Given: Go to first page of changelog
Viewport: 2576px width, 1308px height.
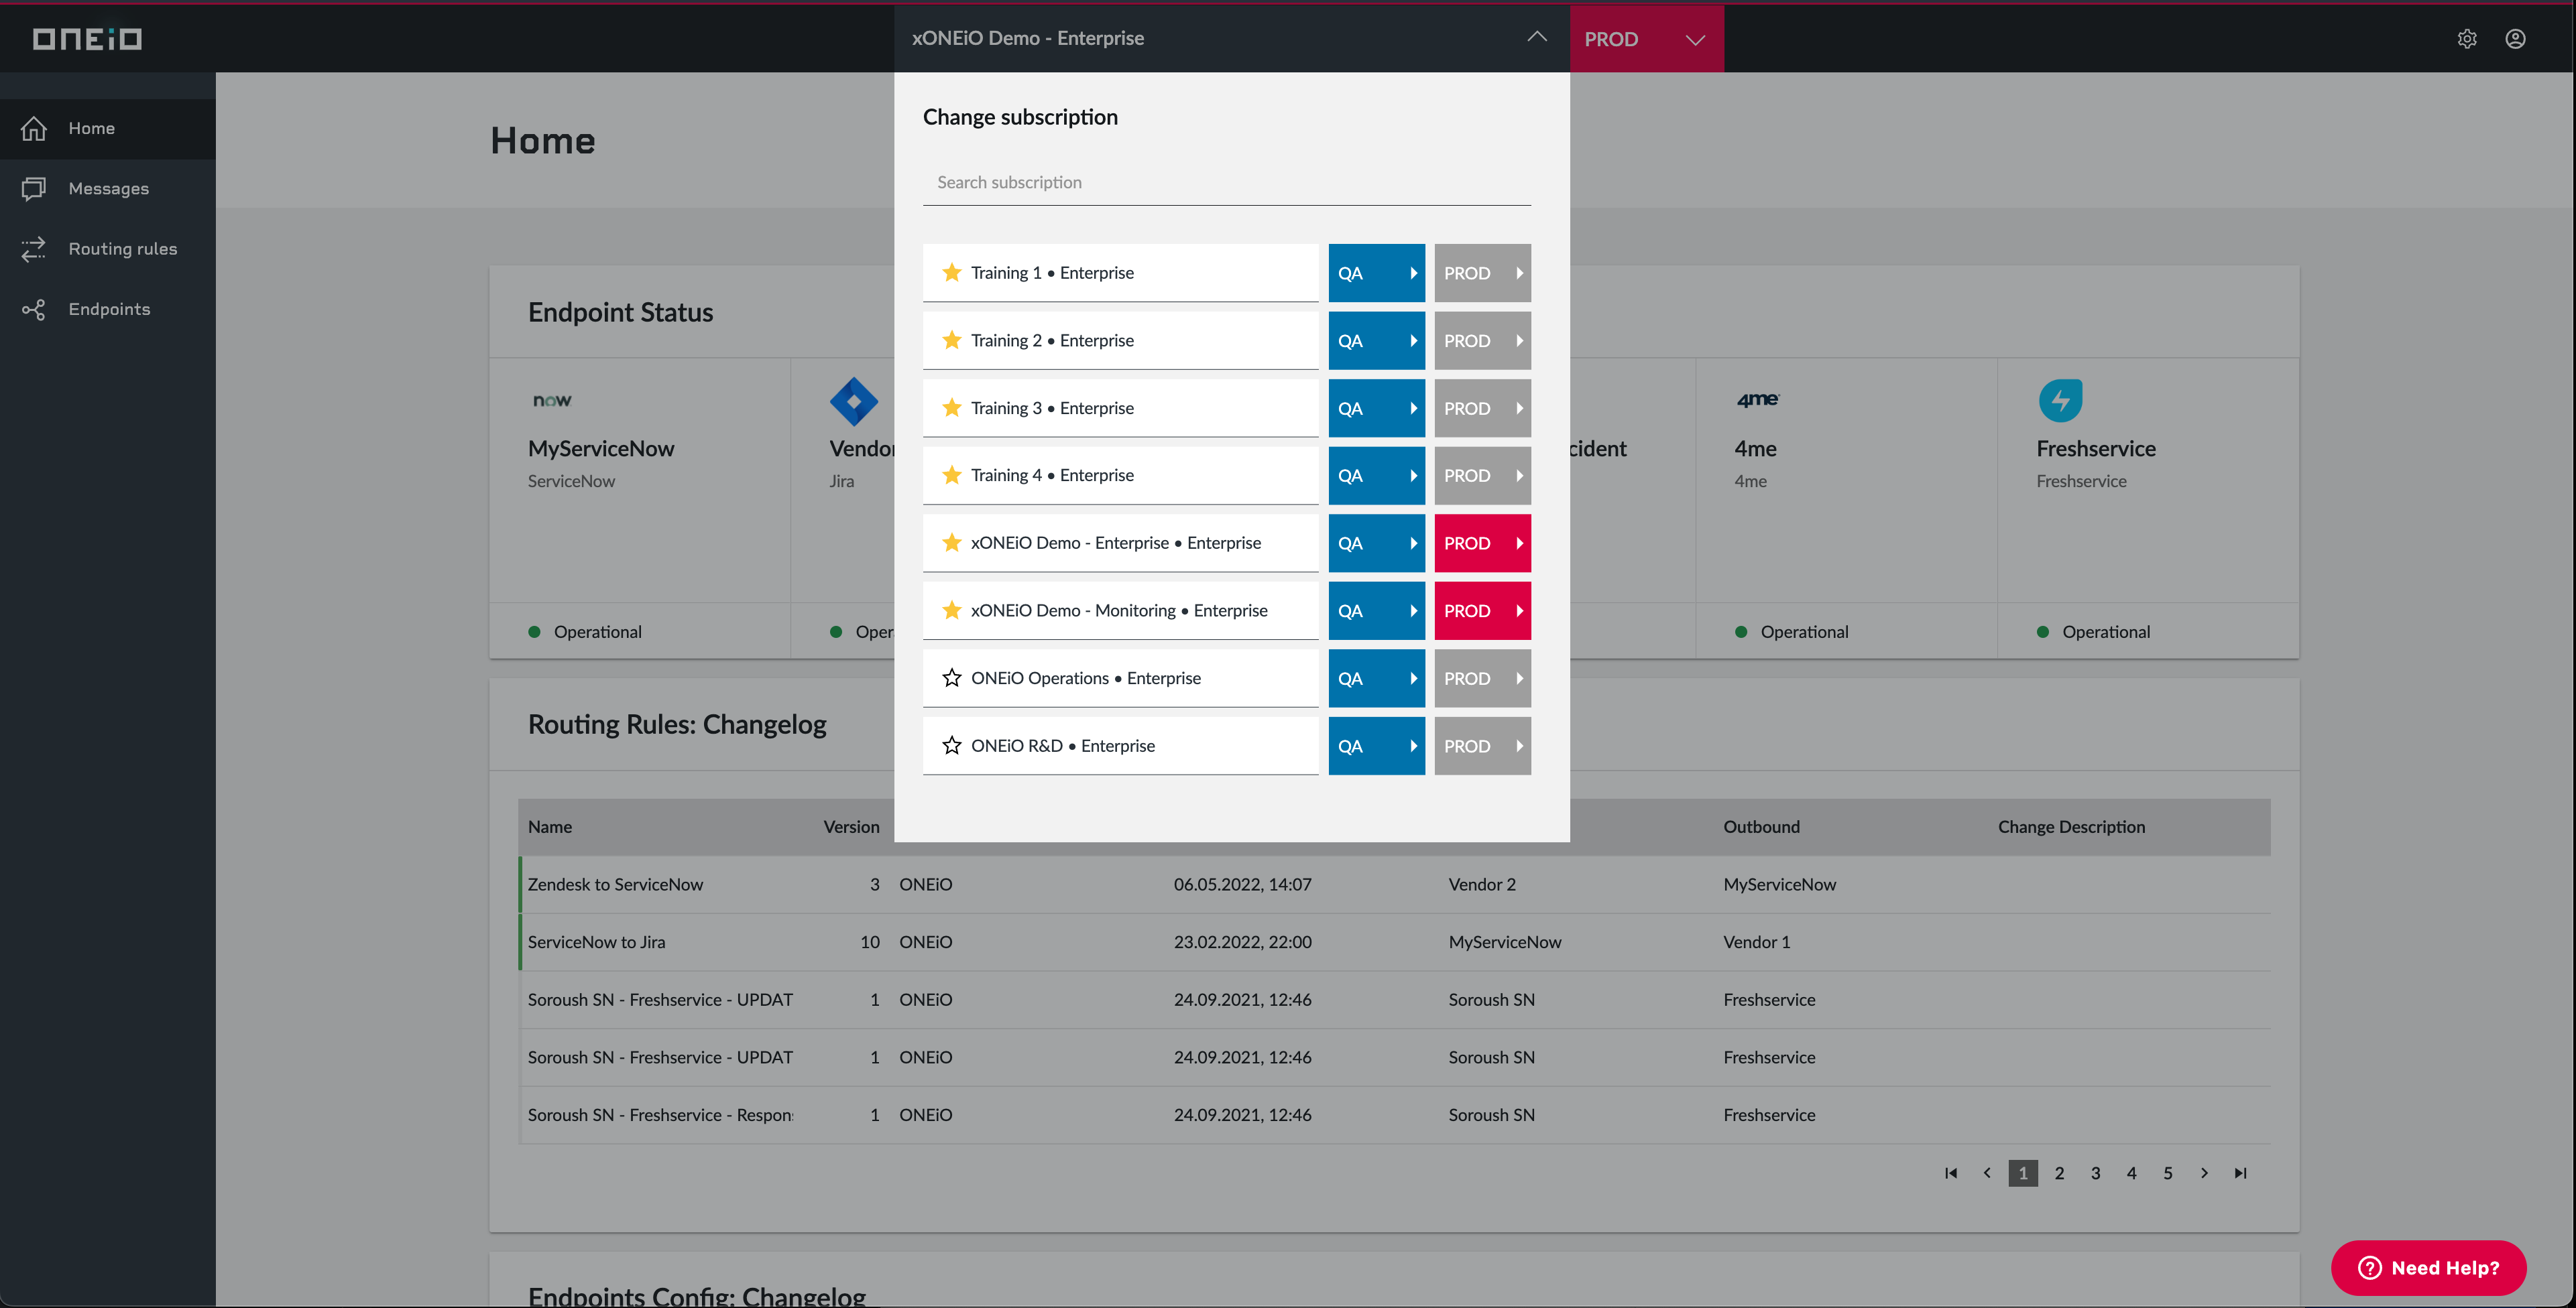Looking at the screenshot, I should 1951,1172.
